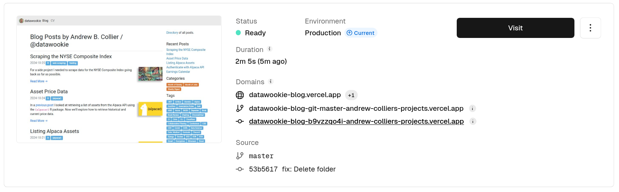Image resolution: width=619 pixels, height=192 pixels.
Task: Click the green Ready status indicator
Action: [238, 33]
